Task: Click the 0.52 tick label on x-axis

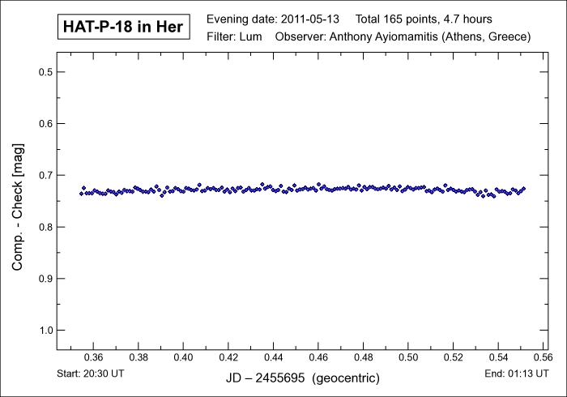Action: click(453, 357)
